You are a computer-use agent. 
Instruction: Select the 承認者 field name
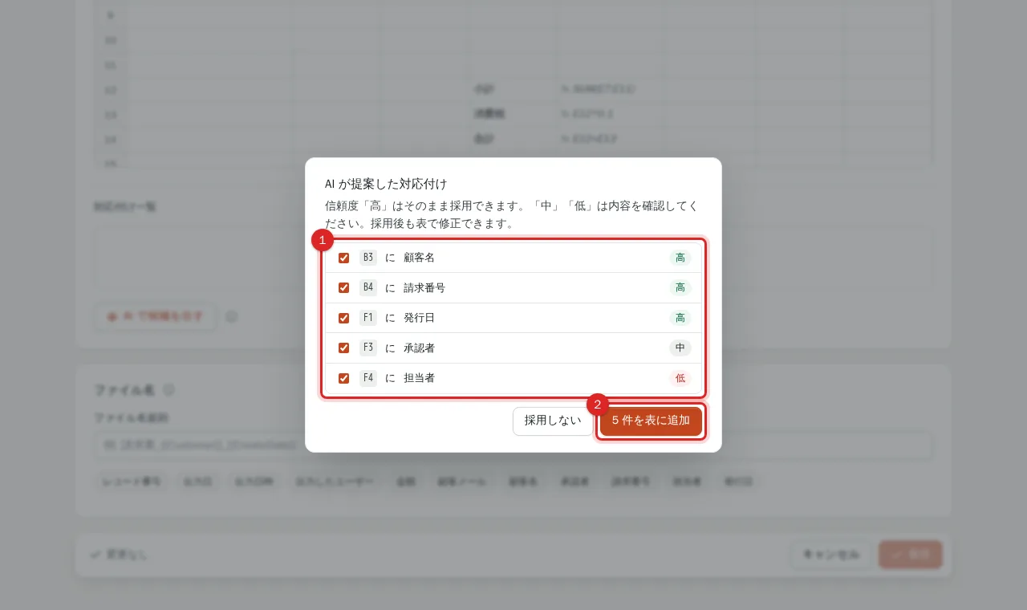(x=420, y=348)
